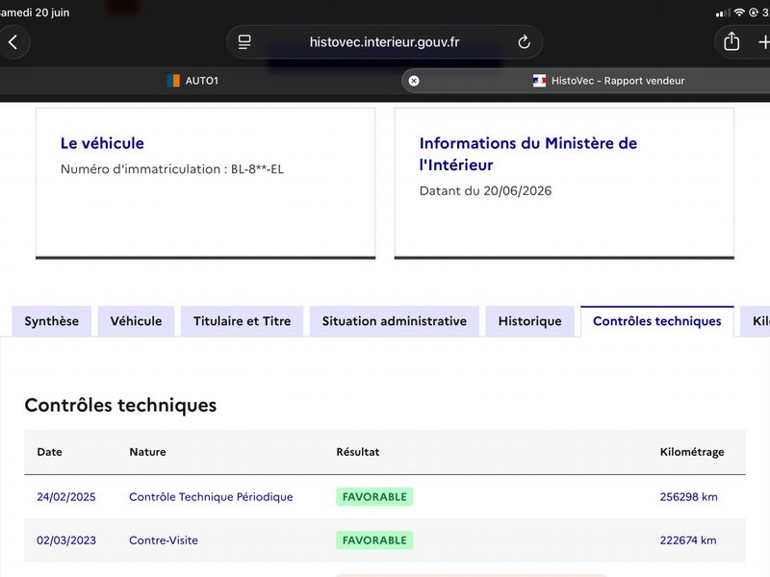This screenshot has height=577, width=770.
Task: Reload the histovec page
Action: click(x=524, y=42)
